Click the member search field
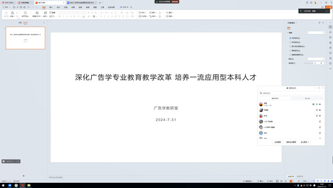The height and width of the screenshot is (188, 333). 291,93
